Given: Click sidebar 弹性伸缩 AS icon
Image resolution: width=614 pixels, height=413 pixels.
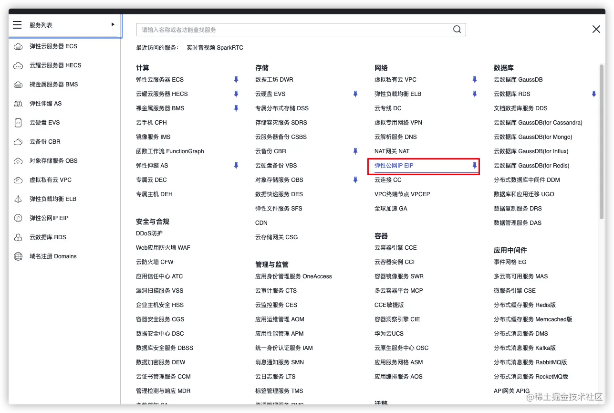Looking at the screenshot, I should pyautogui.click(x=18, y=104).
